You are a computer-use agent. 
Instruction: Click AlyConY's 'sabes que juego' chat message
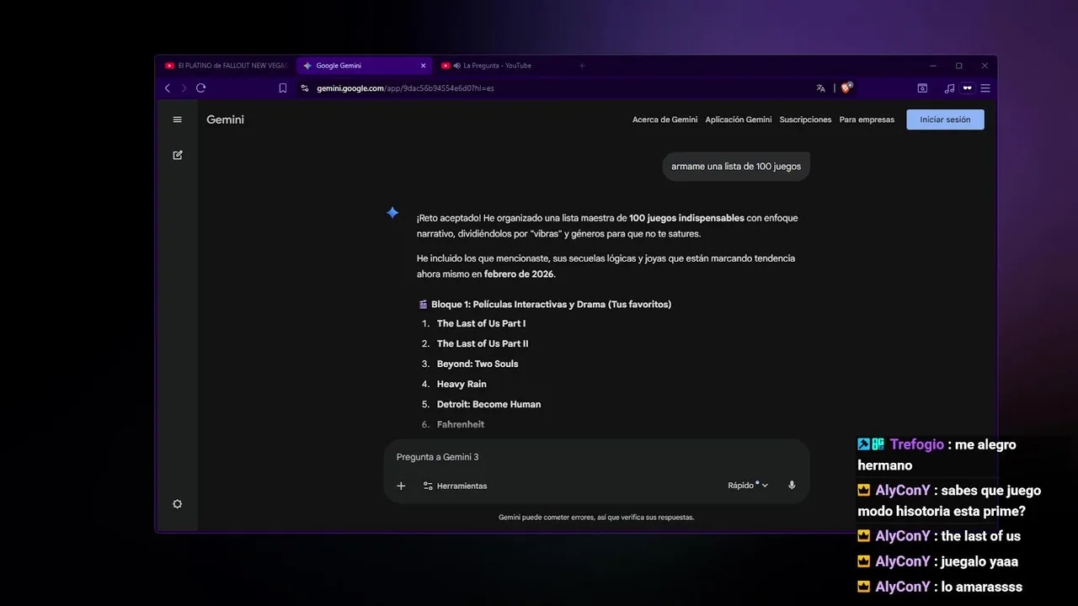click(x=949, y=500)
